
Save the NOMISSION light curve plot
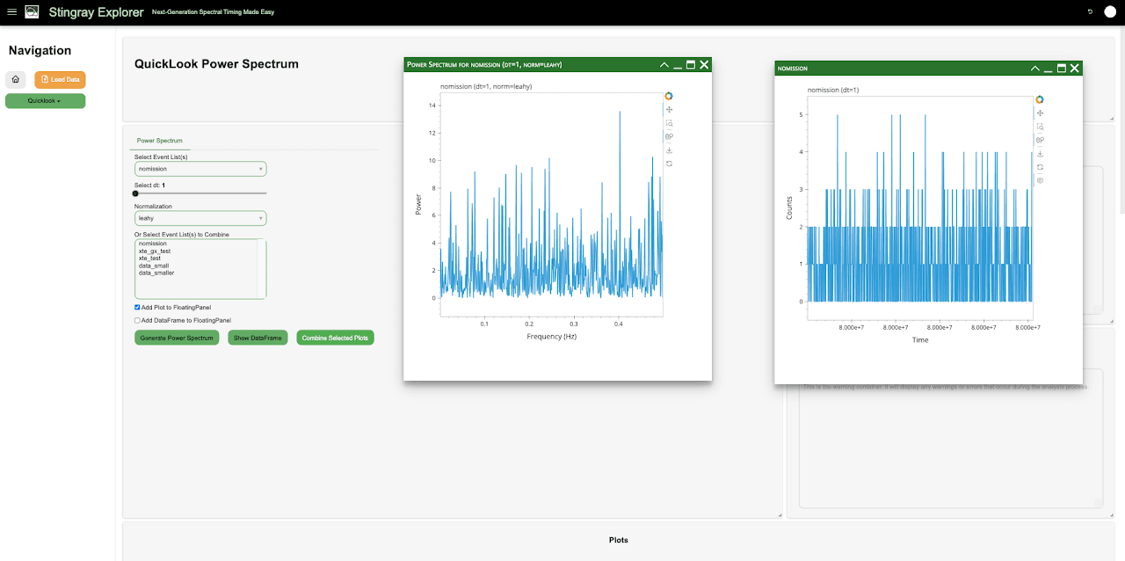click(1040, 153)
